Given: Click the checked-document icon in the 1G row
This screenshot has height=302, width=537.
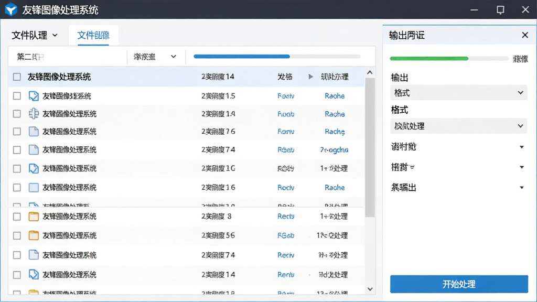Looking at the screenshot, I should pyautogui.click(x=34, y=168).
